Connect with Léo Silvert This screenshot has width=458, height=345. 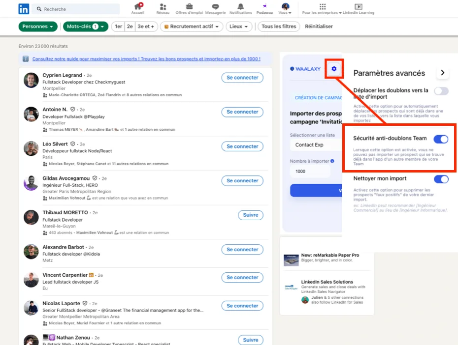[242, 146]
